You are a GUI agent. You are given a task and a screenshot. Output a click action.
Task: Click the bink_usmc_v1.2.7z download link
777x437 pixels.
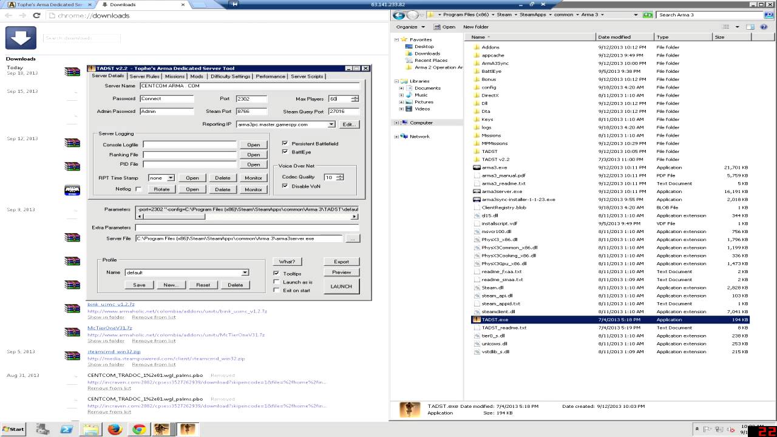111,304
